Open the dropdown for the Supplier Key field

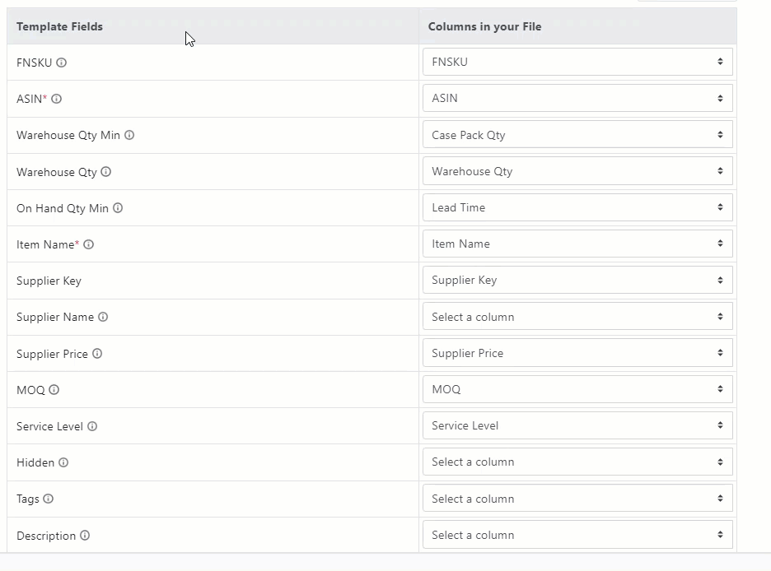tap(577, 280)
